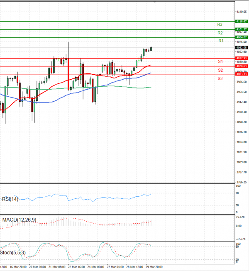Click the -37.374 MACD scale value
The width and height of the screenshot is (249, 271).
coord(241,239)
